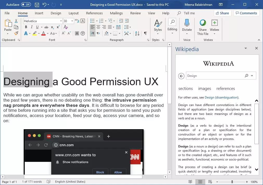Toggle AutoSave switch on

click(26, 4)
